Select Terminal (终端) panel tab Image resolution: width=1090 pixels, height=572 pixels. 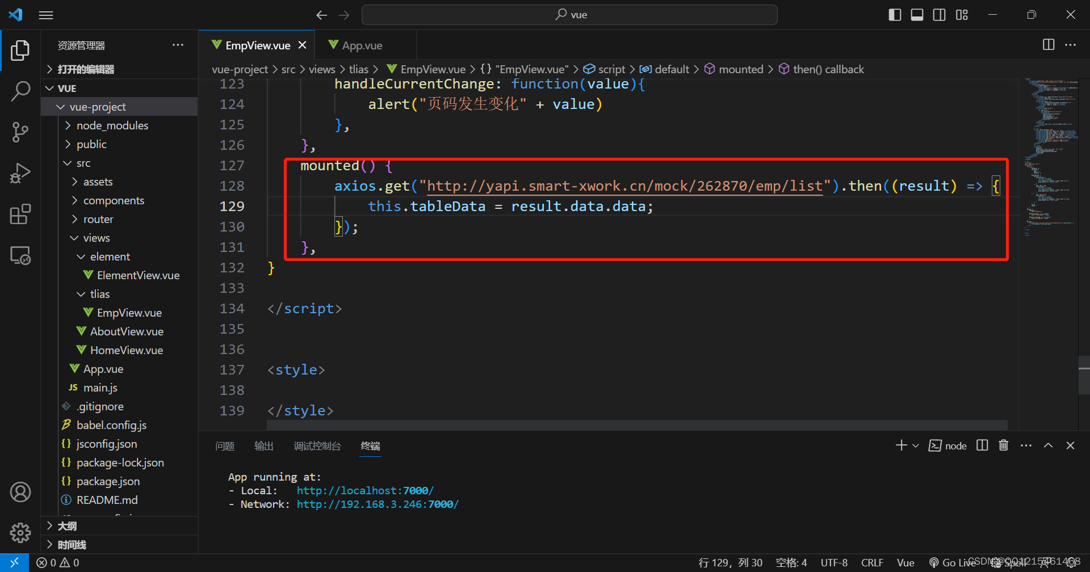370,446
